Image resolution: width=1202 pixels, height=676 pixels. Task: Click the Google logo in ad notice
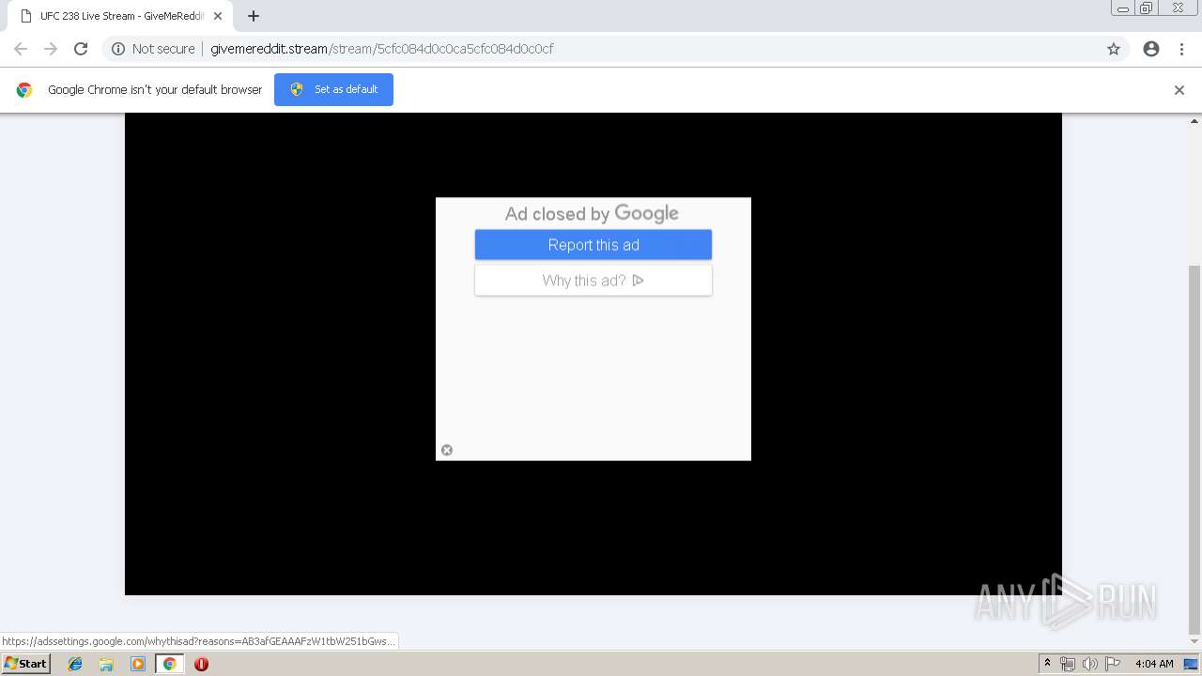point(647,214)
